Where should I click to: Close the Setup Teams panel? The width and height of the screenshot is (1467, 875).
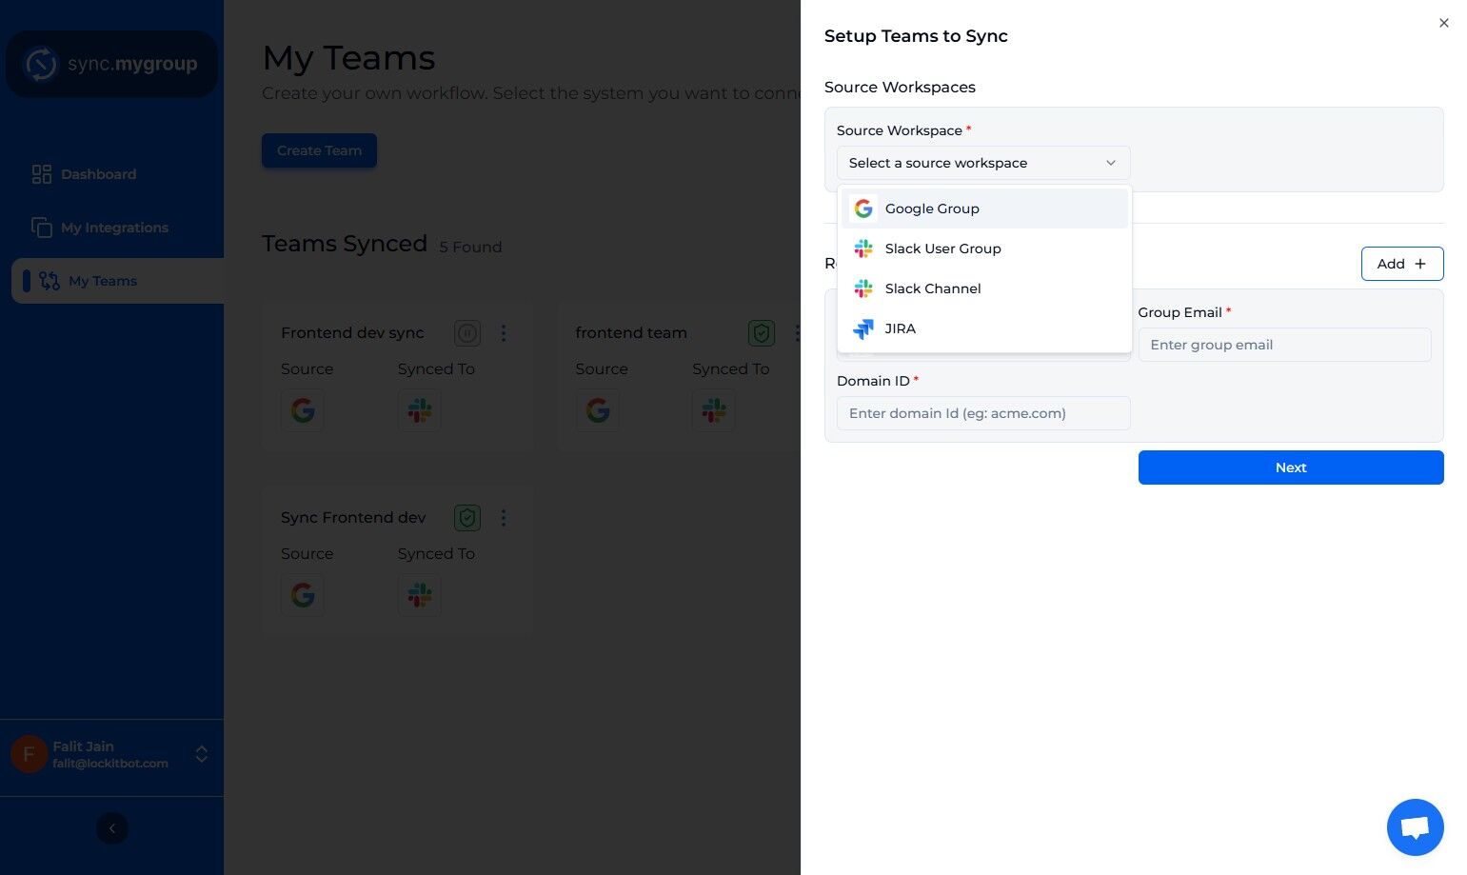point(1444,23)
